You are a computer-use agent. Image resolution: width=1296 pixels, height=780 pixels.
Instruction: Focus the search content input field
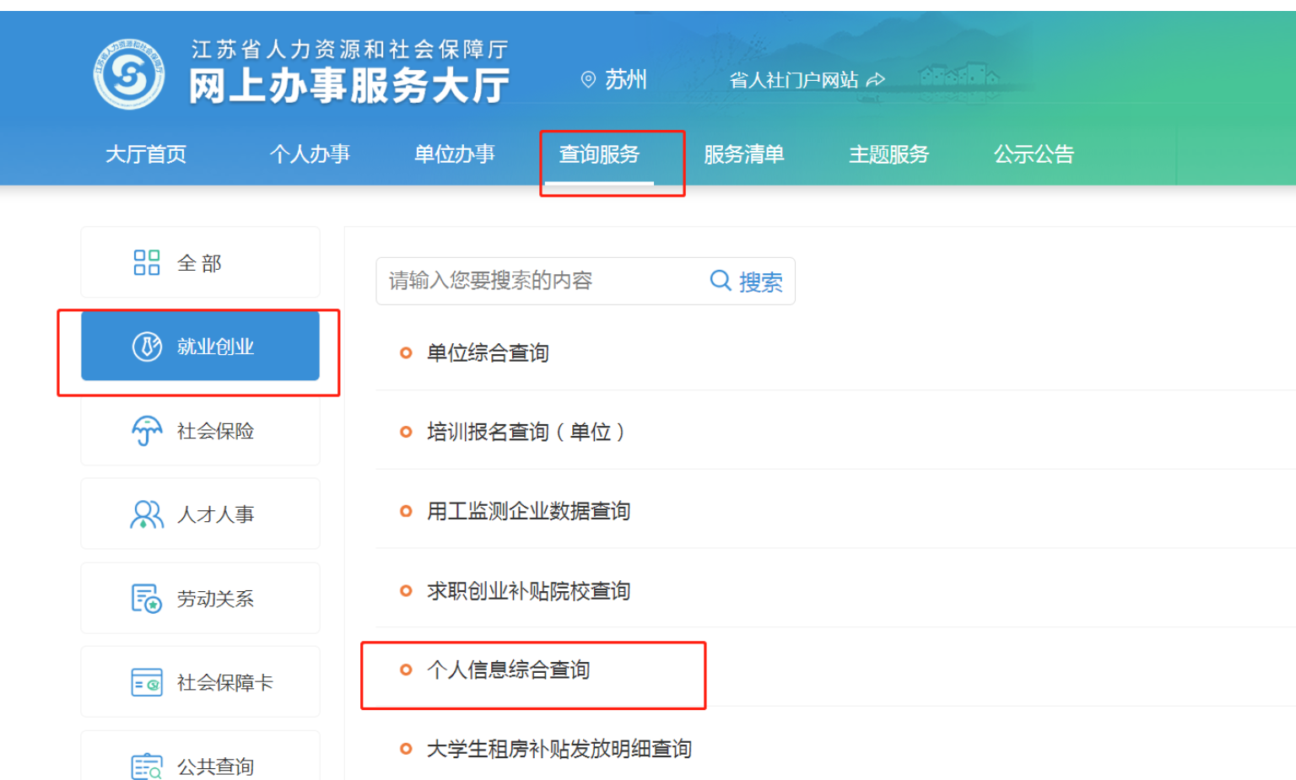(540, 281)
